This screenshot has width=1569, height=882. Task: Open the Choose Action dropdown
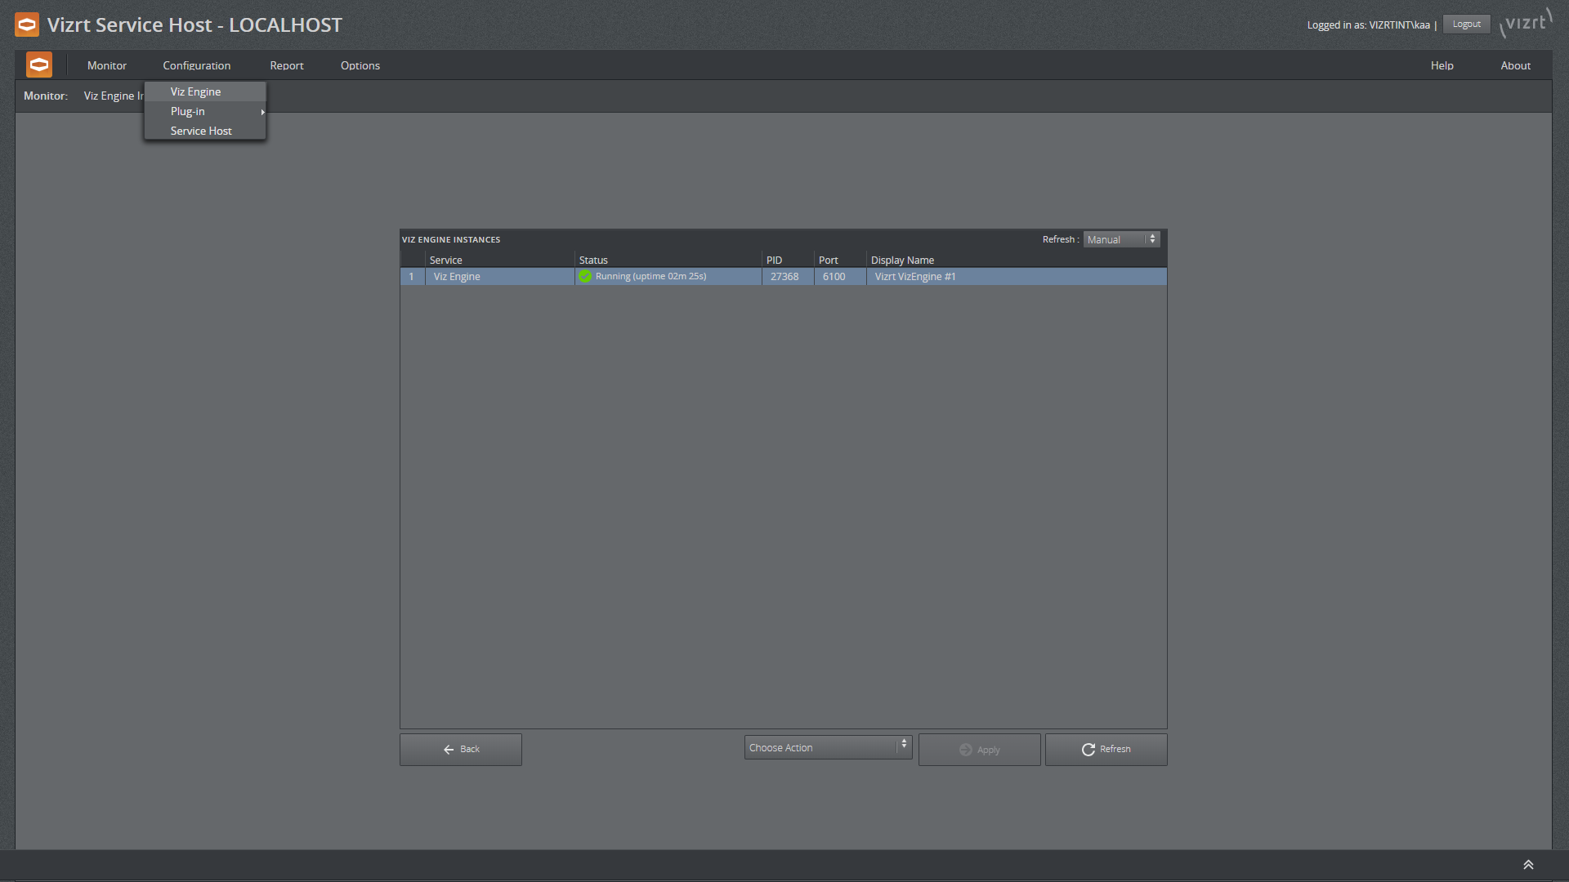(826, 747)
